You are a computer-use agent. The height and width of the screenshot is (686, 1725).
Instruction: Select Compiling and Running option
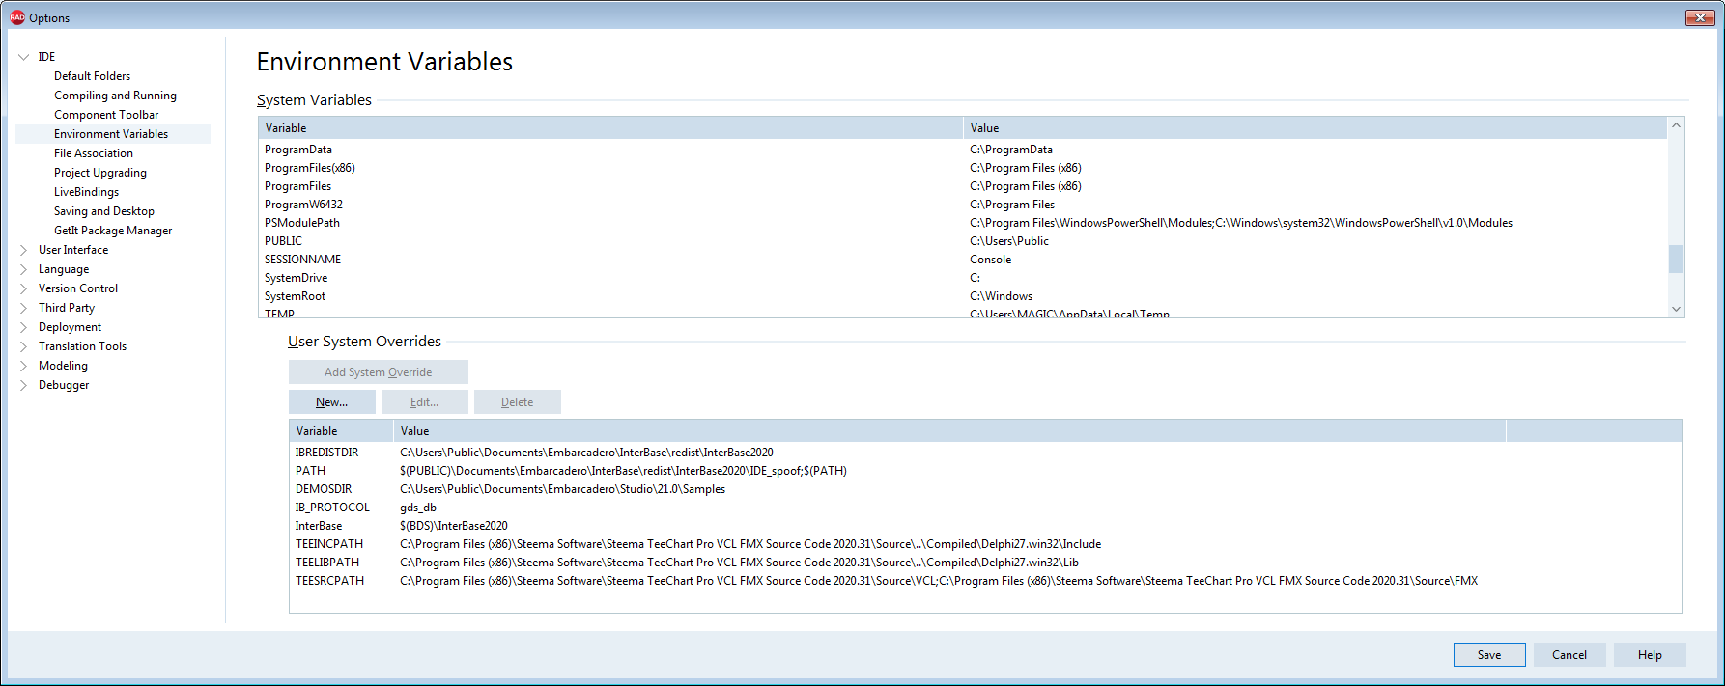pyautogui.click(x=115, y=96)
